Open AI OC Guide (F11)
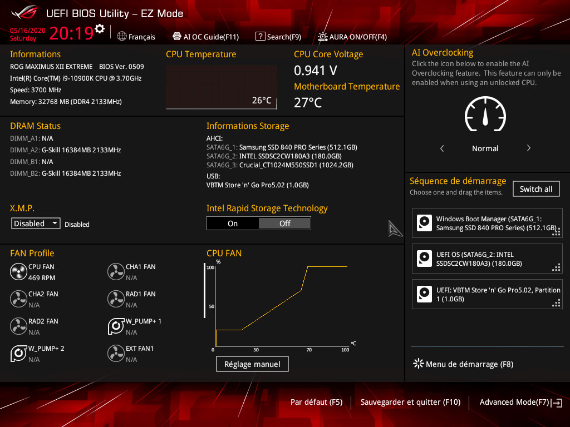 [205, 37]
